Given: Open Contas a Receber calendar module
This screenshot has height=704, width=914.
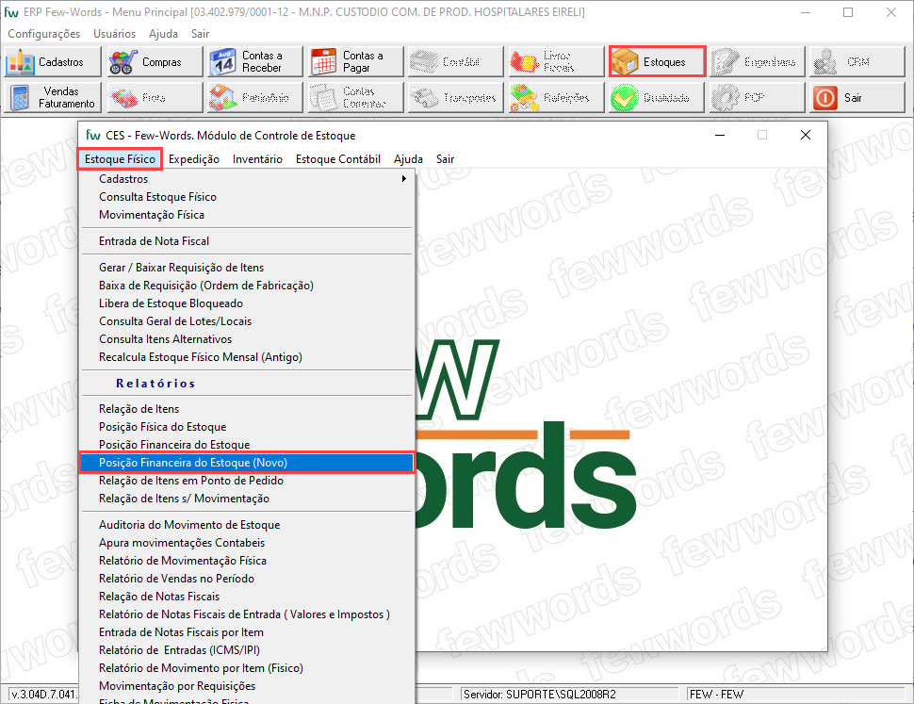Looking at the screenshot, I should [254, 62].
